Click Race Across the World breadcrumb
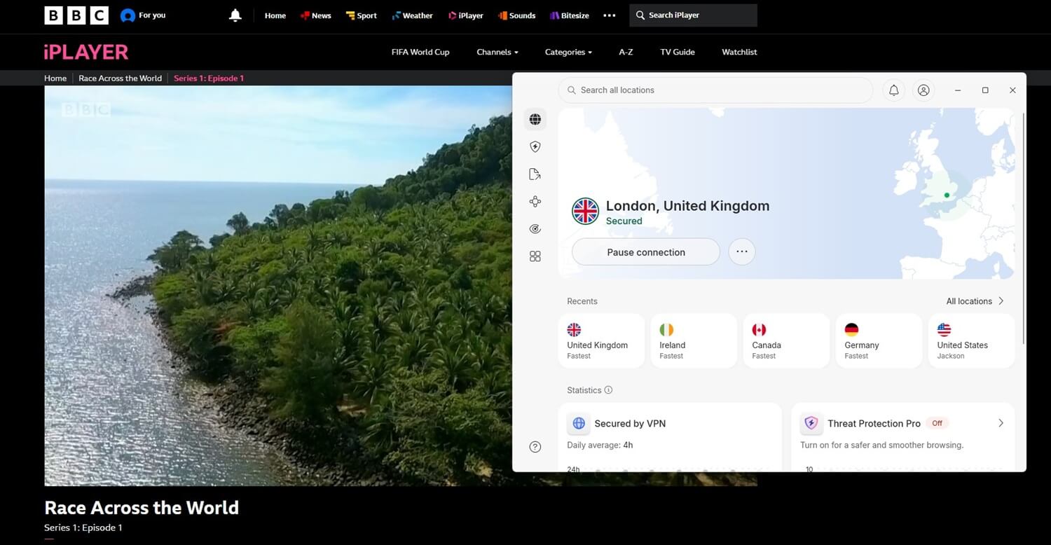This screenshot has width=1051, height=545. click(120, 78)
